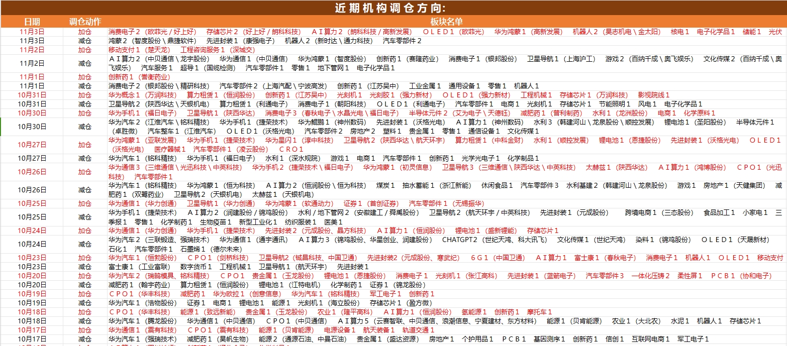
Task: Select 减仓 in the 10月17日 row
Action: [85, 339]
